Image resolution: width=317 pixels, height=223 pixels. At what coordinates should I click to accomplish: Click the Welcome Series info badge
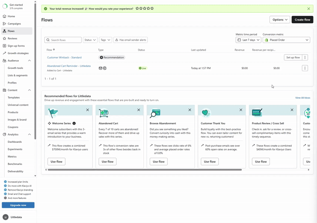(x=74, y=123)
